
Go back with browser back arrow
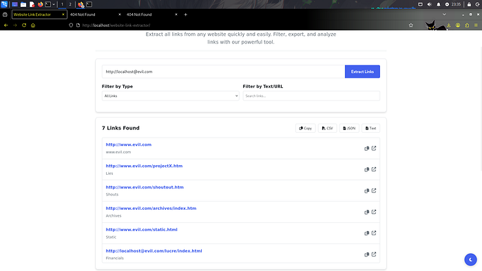6,25
